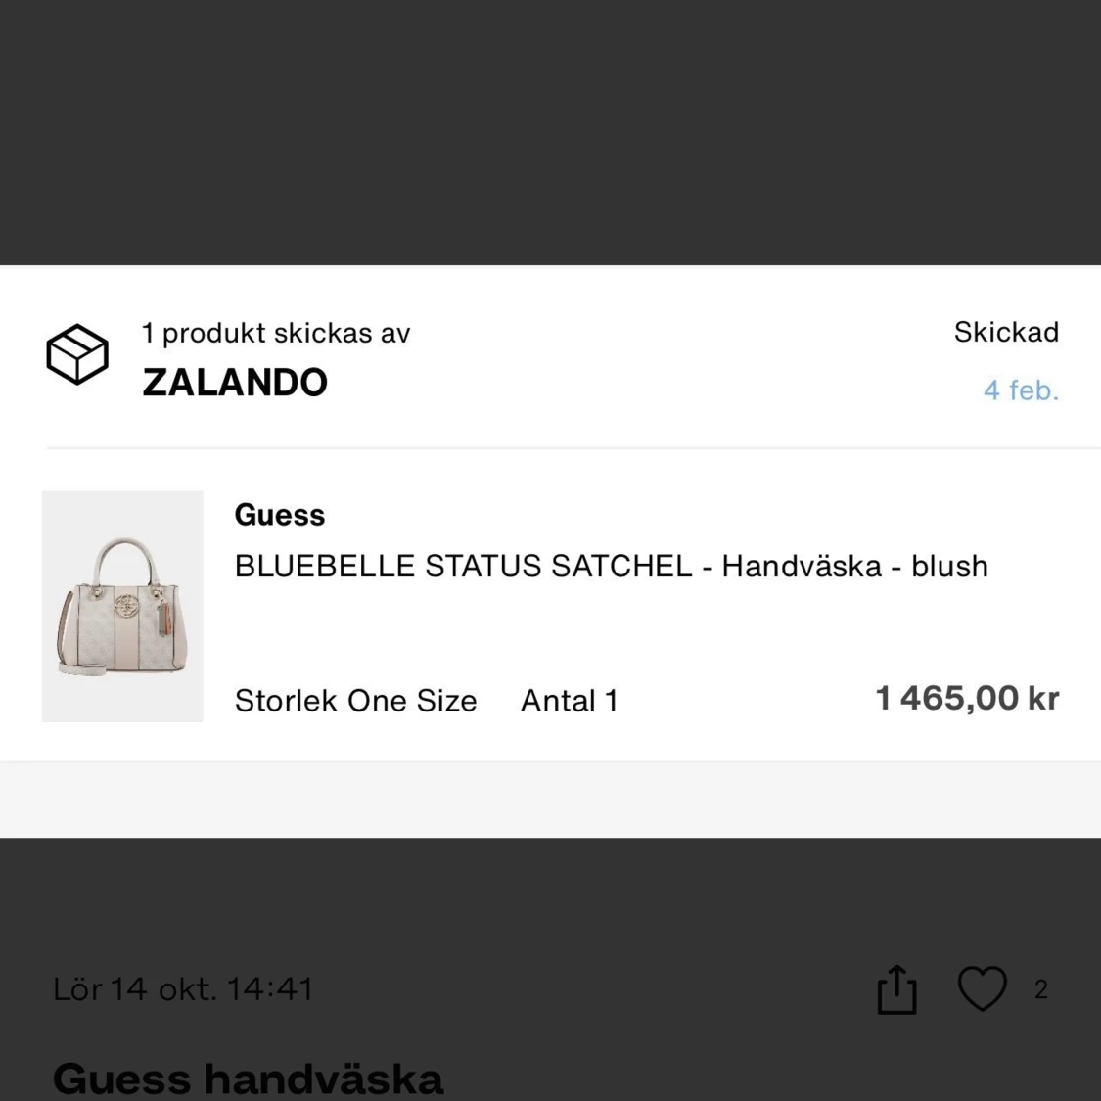The image size is (1101, 1101).
Task: Click the like count number 2
Action: point(1041,989)
